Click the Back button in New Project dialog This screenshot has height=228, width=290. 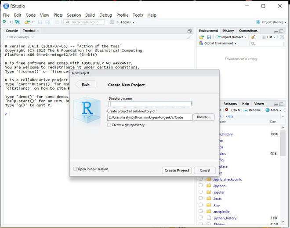pyautogui.click(x=86, y=84)
